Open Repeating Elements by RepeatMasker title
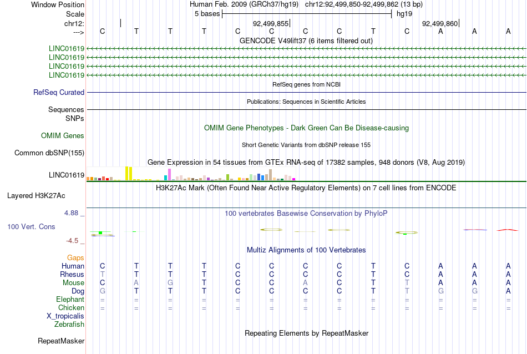This screenshot has height=354, width=527. [x=307, y=333]
